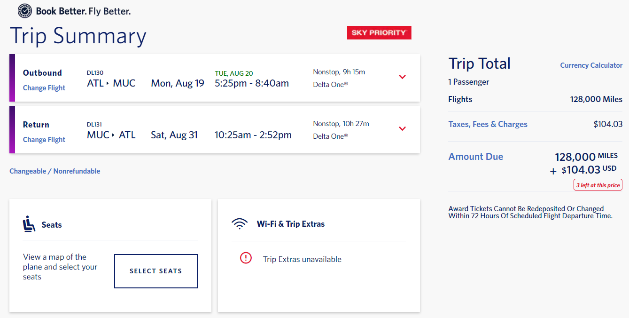The width and height of the screenshot is (629, 318).
Task: Click the Wi-Fi signal icon
Action: coord(240,224)
